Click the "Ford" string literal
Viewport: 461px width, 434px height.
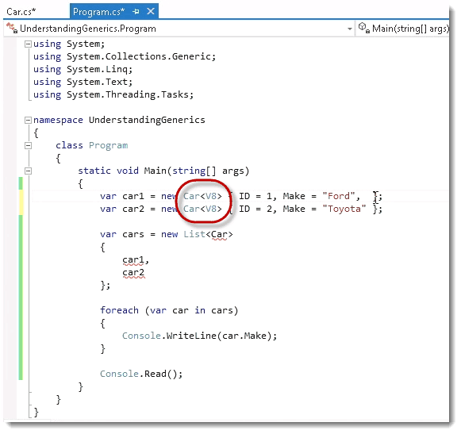[339, 196]
